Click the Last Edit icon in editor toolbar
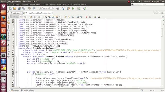 [31, 17]
